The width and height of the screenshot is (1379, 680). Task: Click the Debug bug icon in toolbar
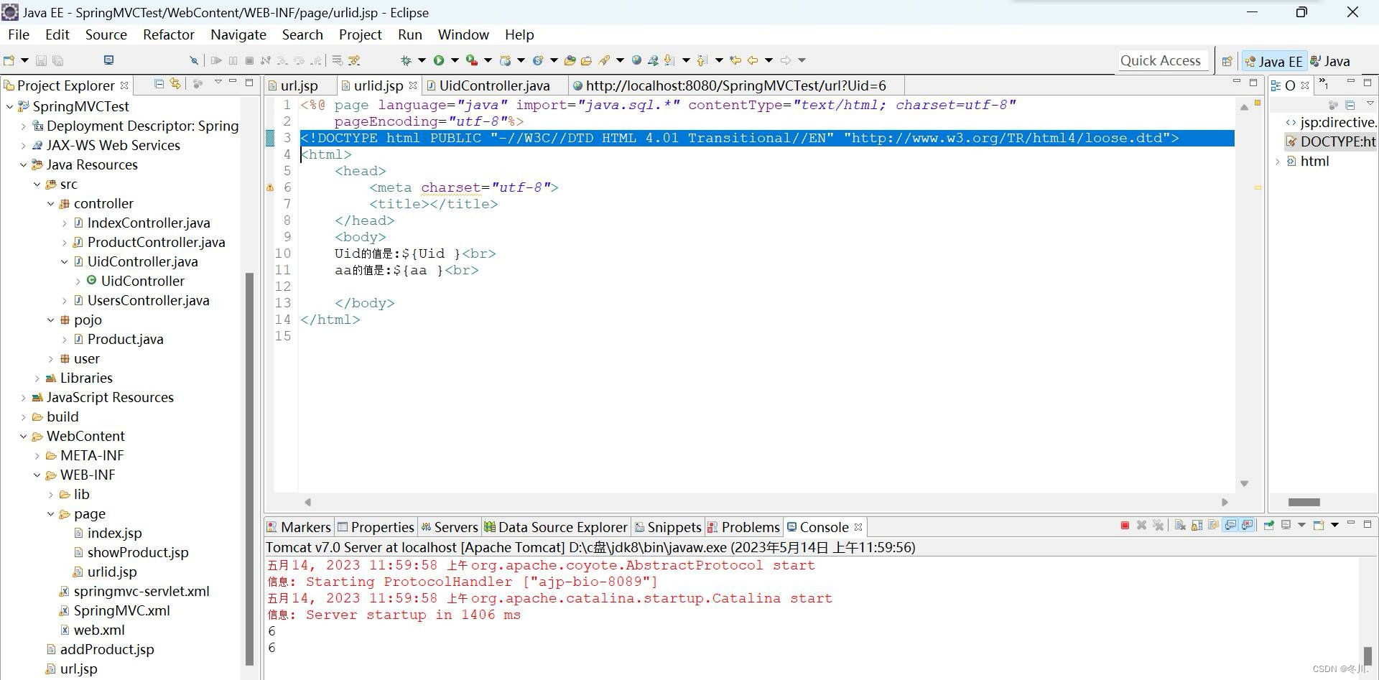[x=406, y=60]
